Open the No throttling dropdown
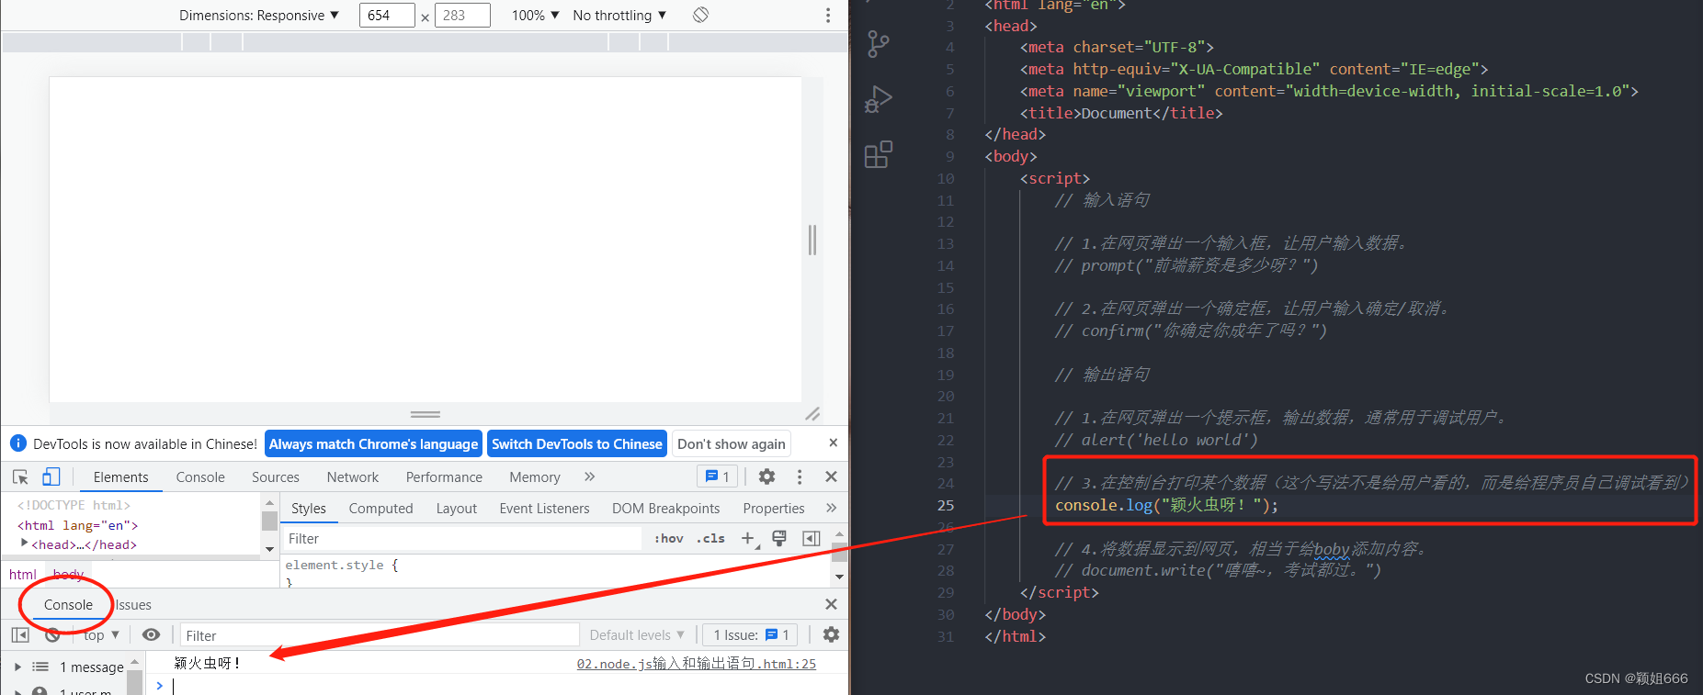Screen dimensions: 1703x695 619,15
